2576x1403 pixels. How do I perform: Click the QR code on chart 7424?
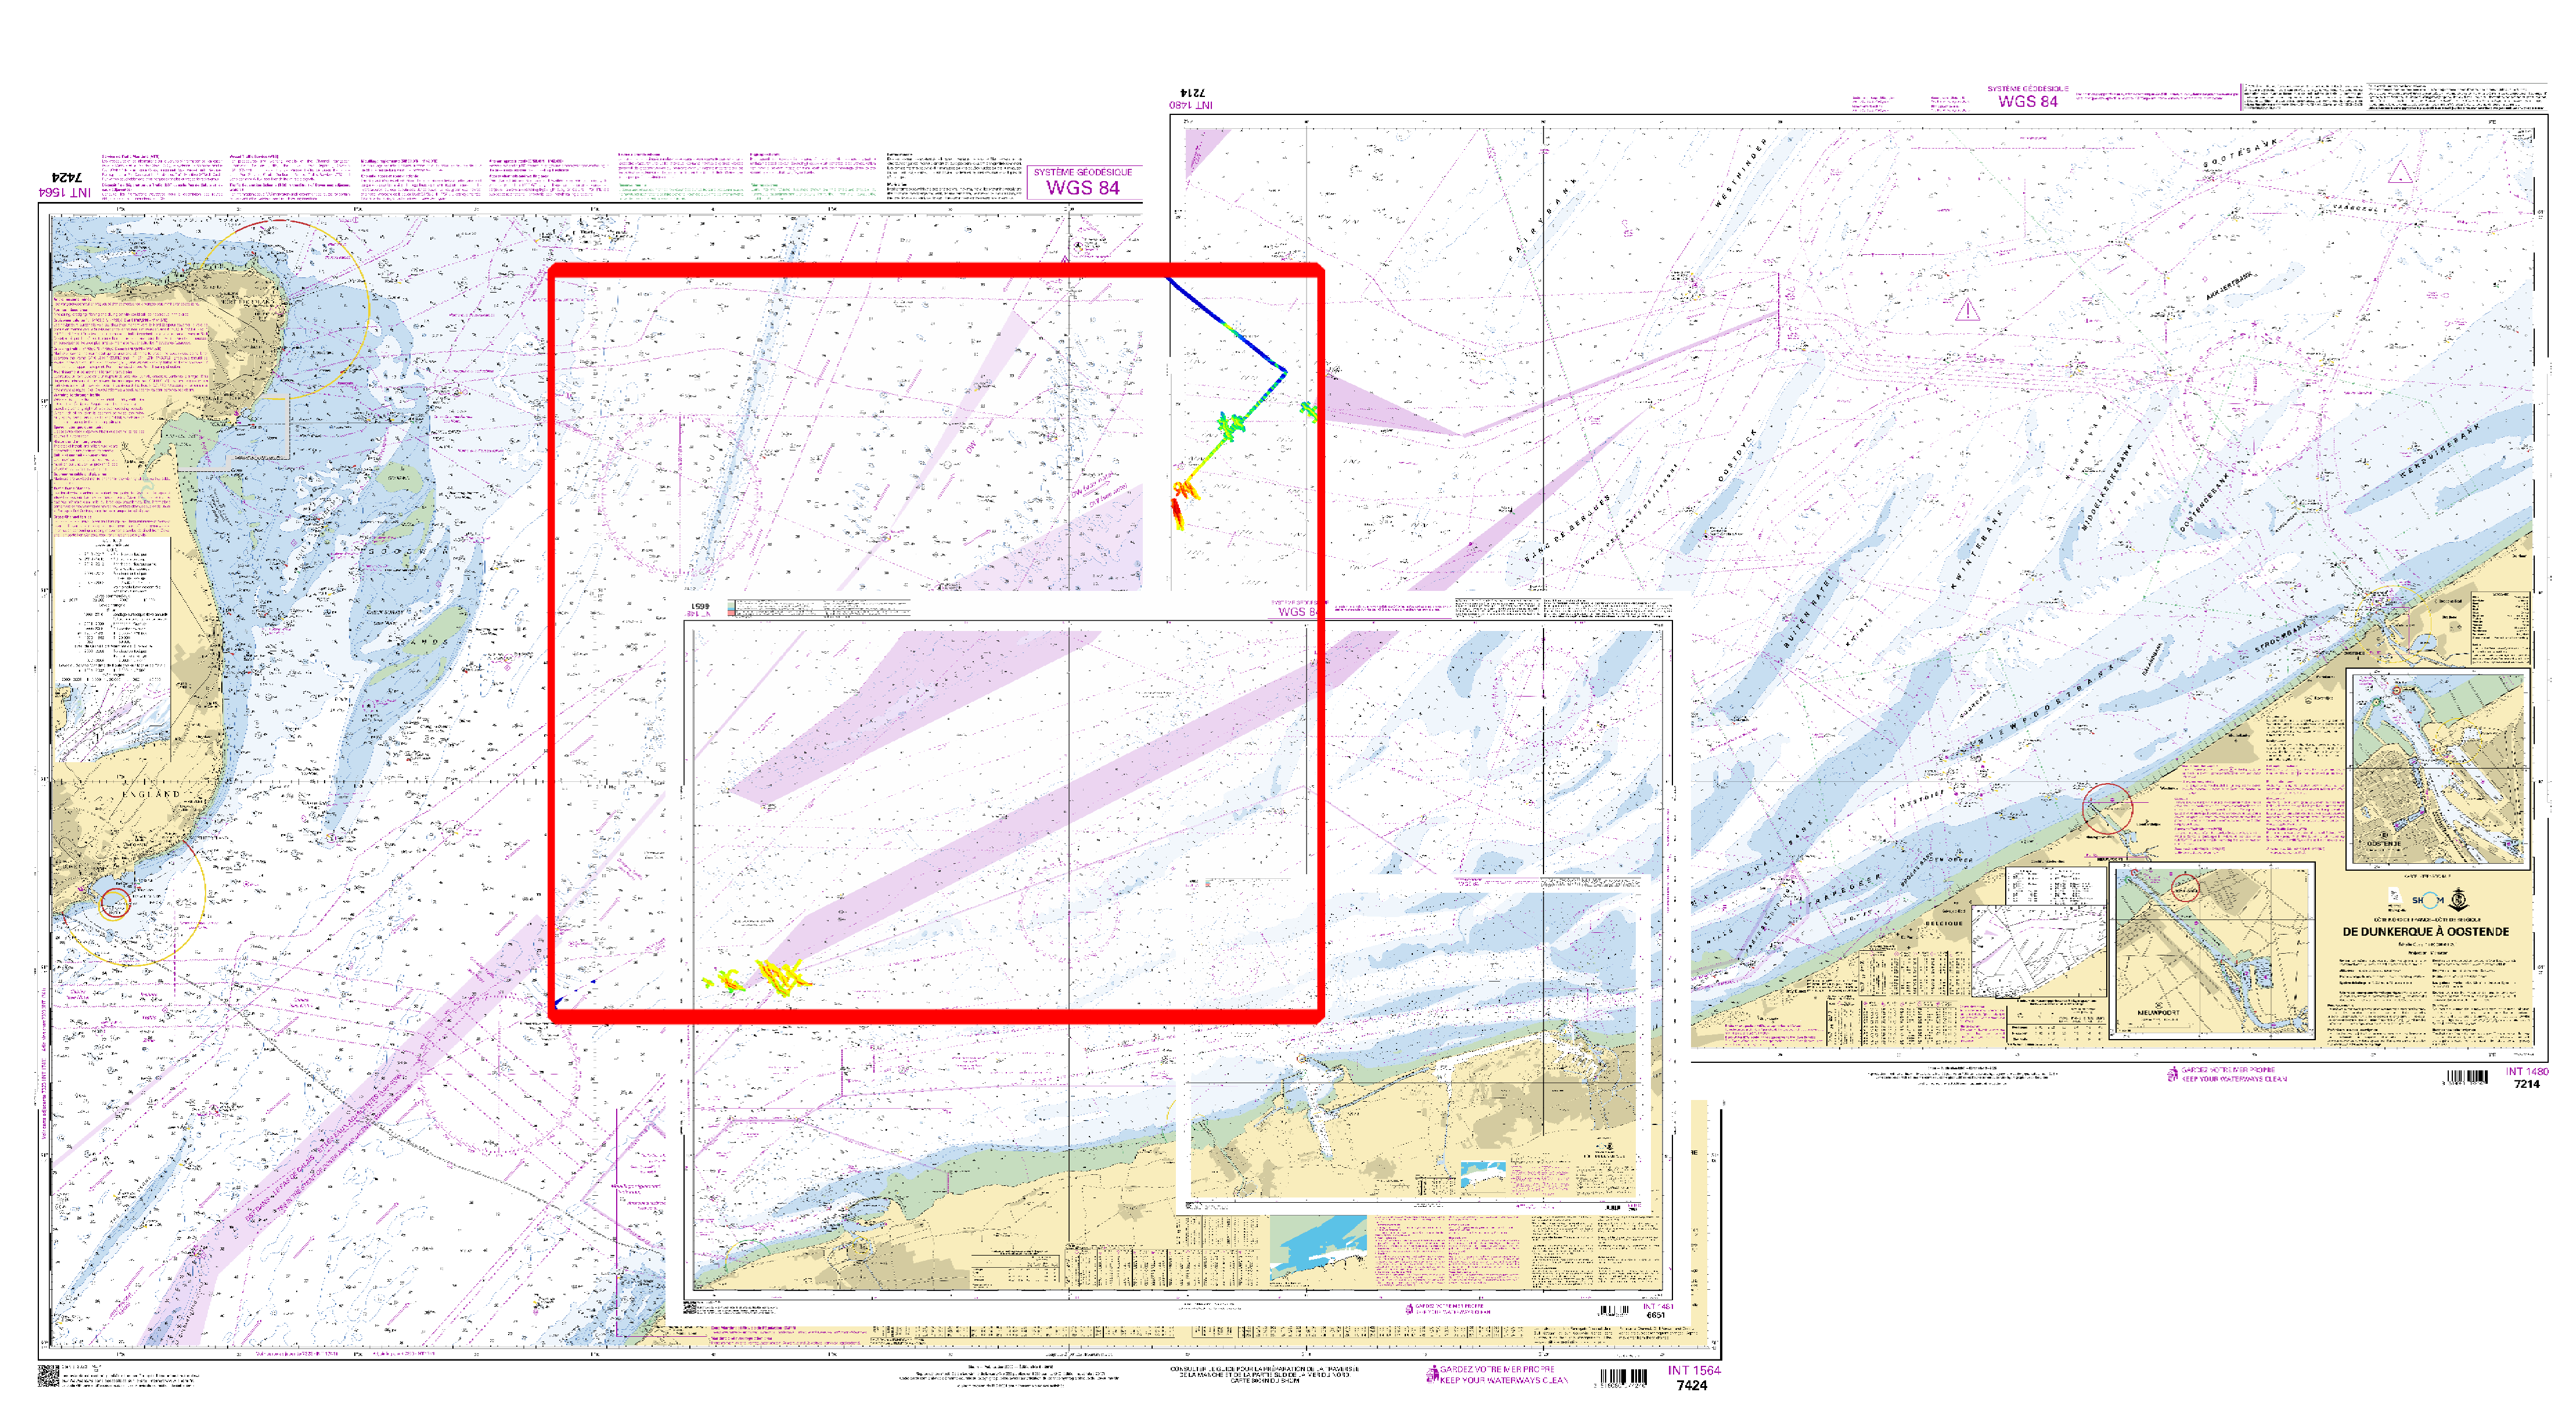click(x=48, y=1377)
